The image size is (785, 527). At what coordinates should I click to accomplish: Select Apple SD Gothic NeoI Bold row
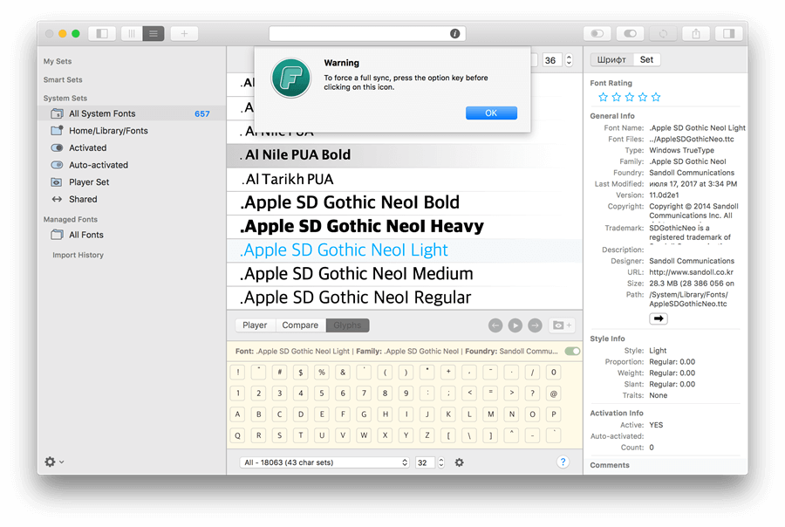[x=405, y=203]
